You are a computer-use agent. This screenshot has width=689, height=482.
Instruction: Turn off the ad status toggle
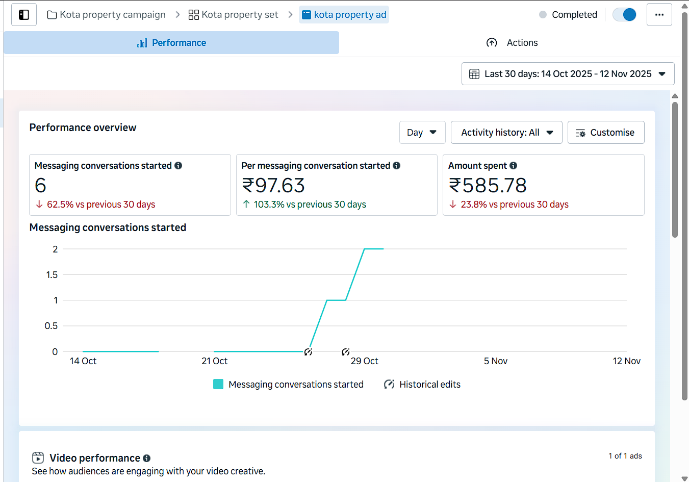tap(624, 15)
